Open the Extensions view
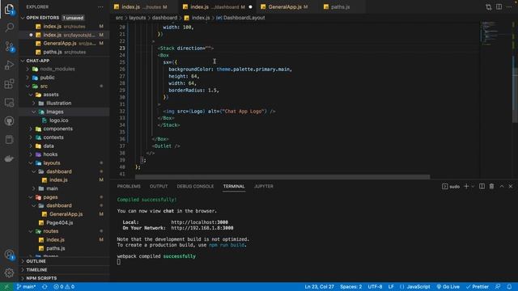The width and height of the screenshot is (518, 291). pyautogui.click(x=9, y=84)
